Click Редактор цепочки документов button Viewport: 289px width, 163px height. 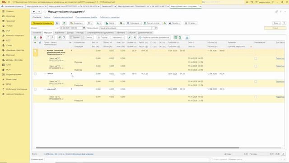[x=154, y=38]
